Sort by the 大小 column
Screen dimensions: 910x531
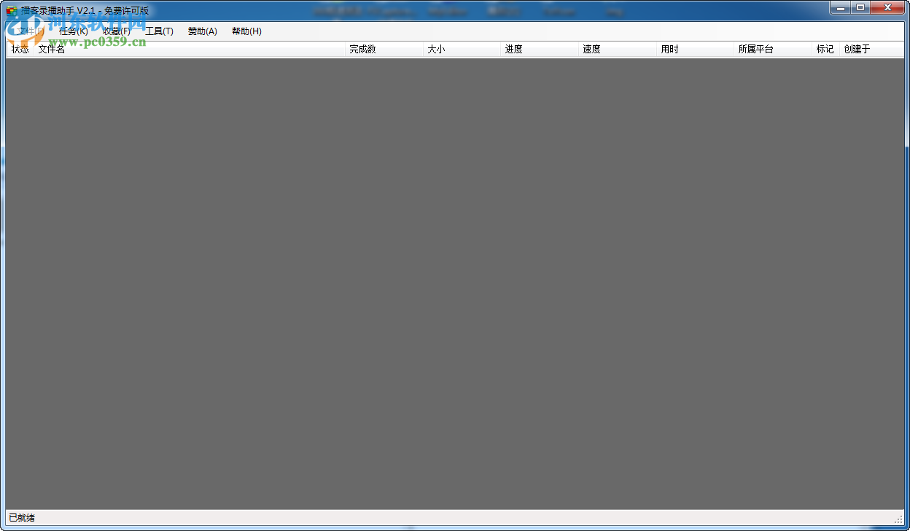coord(437,49)
